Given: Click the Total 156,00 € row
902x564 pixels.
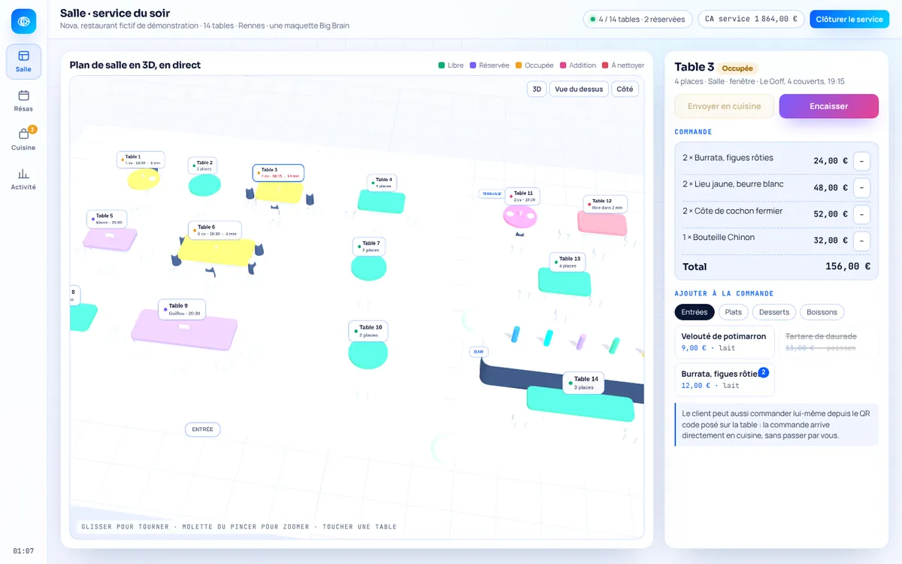Looking at the screenshot, I should point(776,266).
